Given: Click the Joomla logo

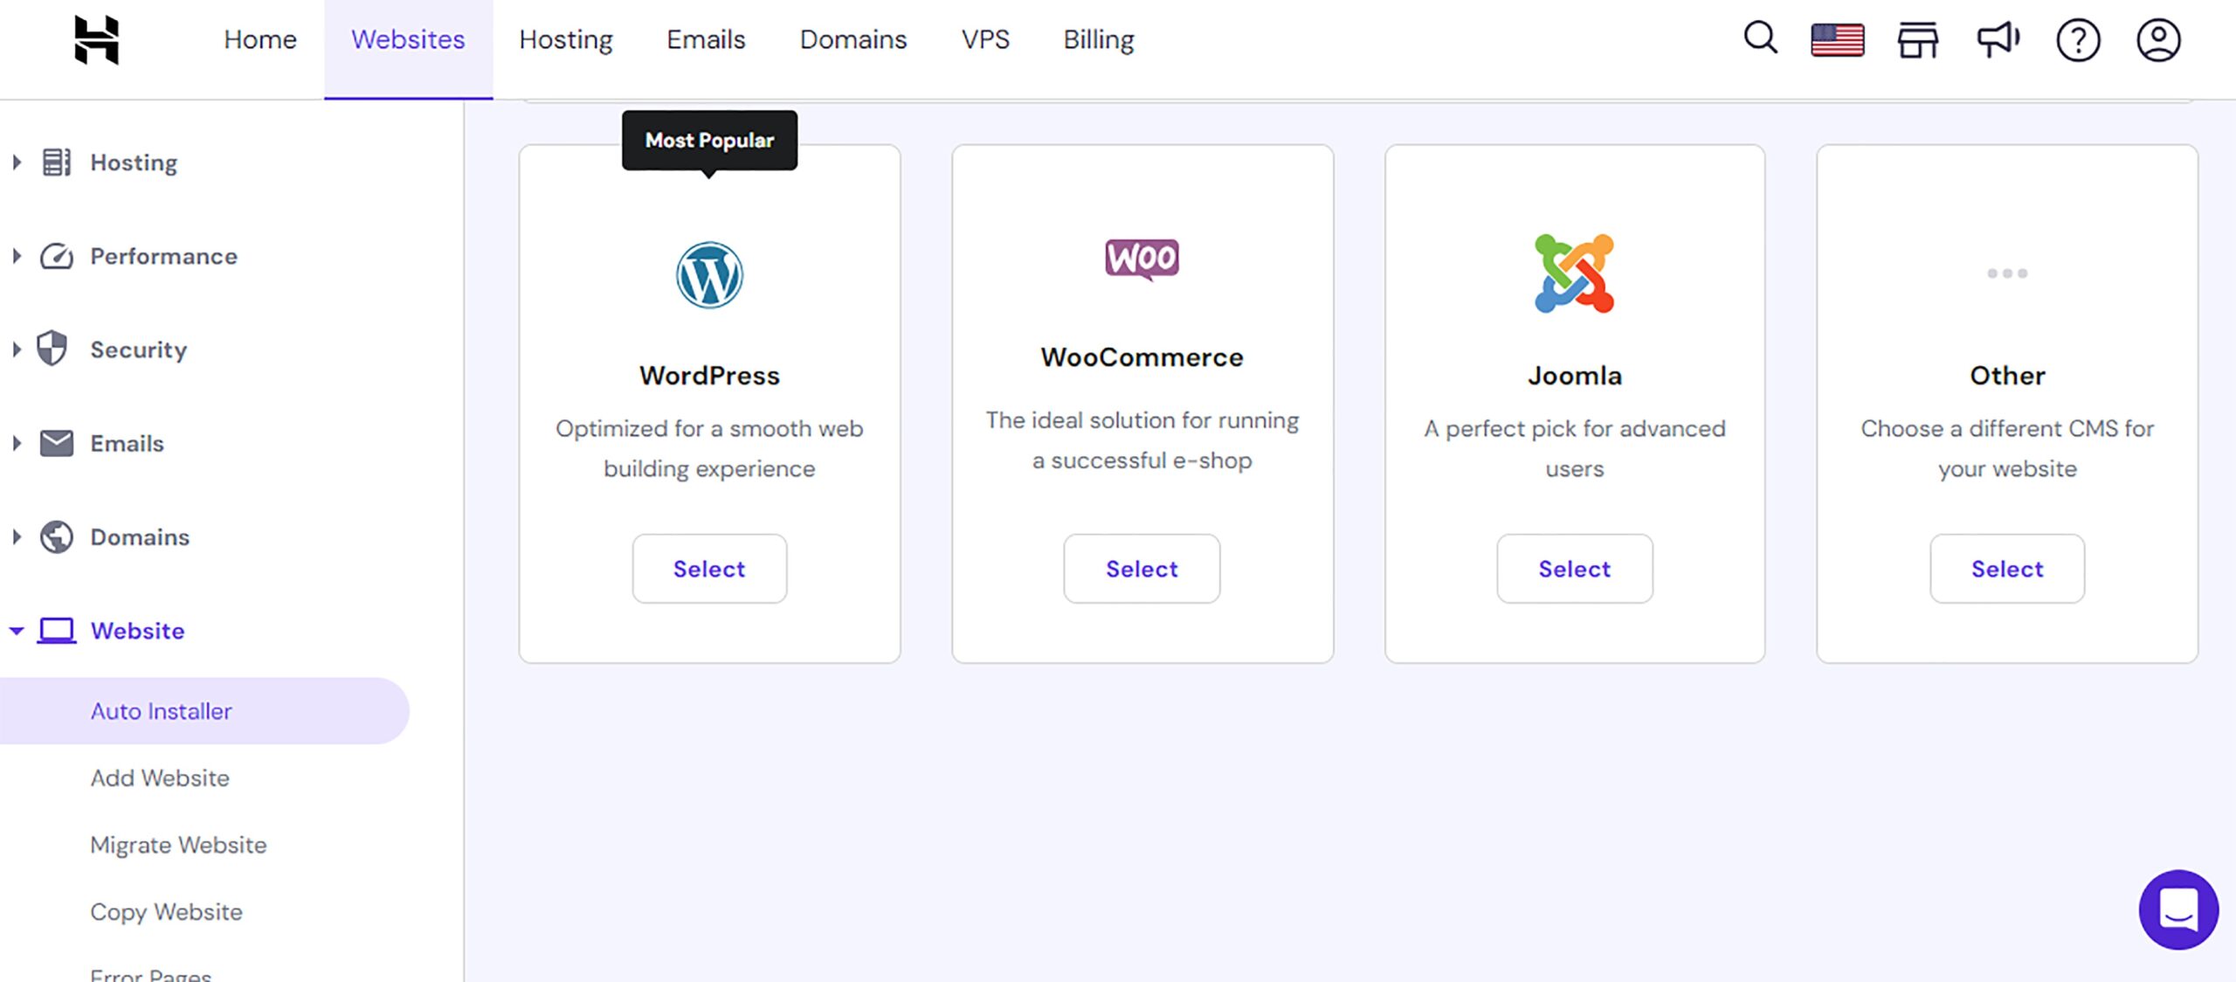Looking at the screenshot, I should (1574, 273).
